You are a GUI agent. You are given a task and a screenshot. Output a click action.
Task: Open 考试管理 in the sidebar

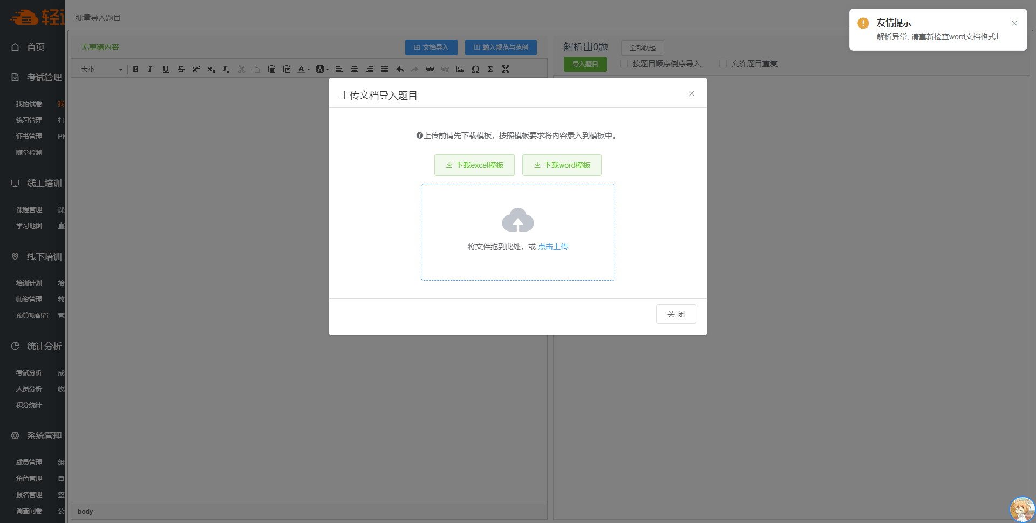(x=44, y=78)
